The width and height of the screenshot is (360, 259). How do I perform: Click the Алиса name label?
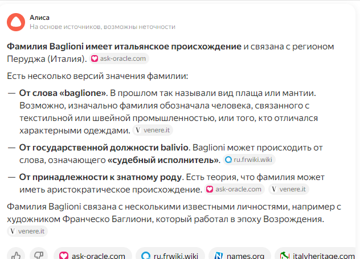(40, 18)
